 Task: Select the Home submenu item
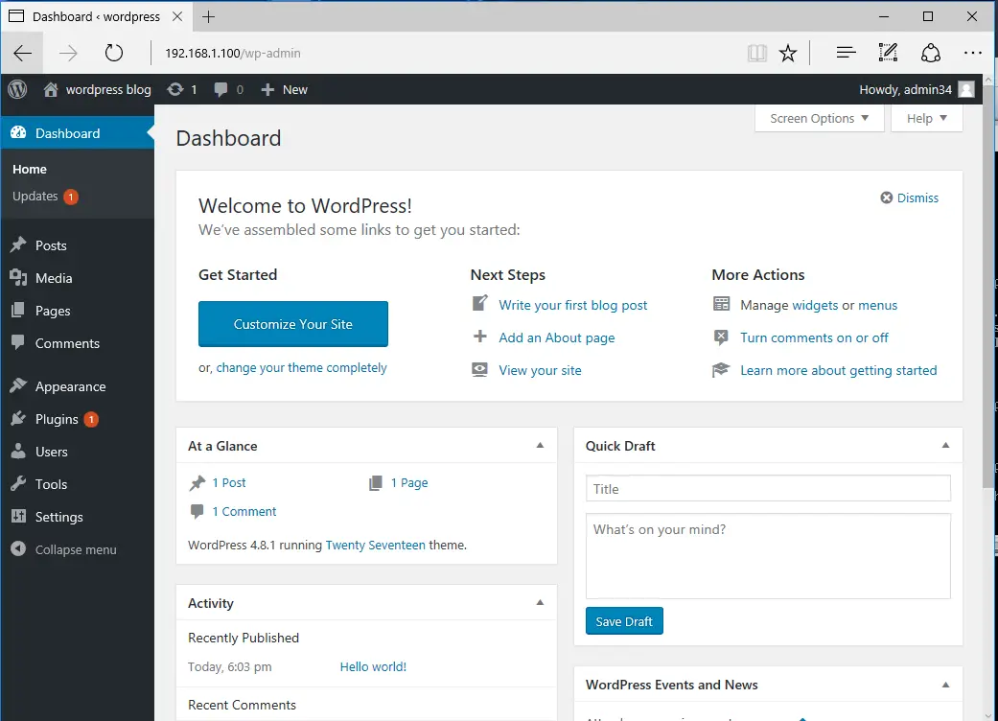[30, 170]
